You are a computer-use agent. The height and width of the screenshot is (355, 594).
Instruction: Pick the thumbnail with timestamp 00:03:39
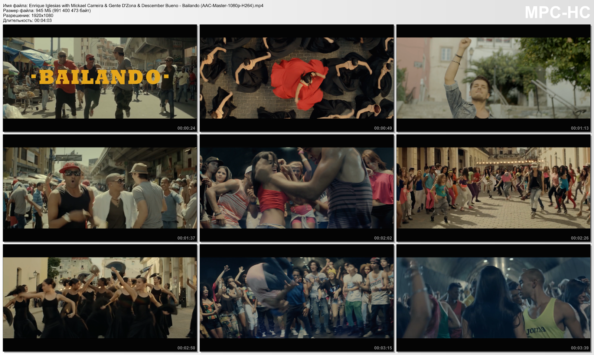pyautogui.click(x=493, y=298)
